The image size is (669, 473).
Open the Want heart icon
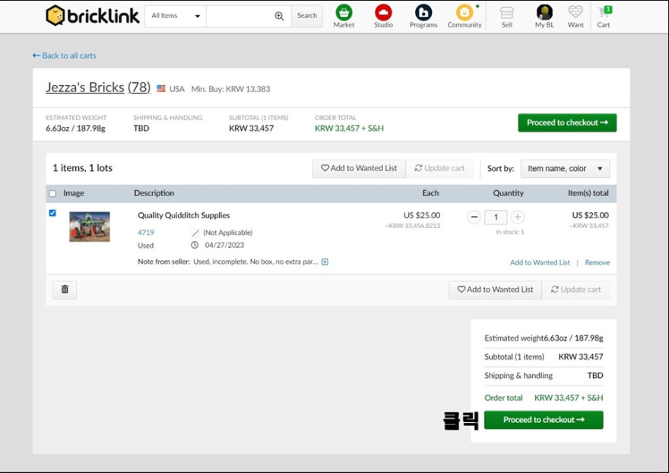coord(575,16)
